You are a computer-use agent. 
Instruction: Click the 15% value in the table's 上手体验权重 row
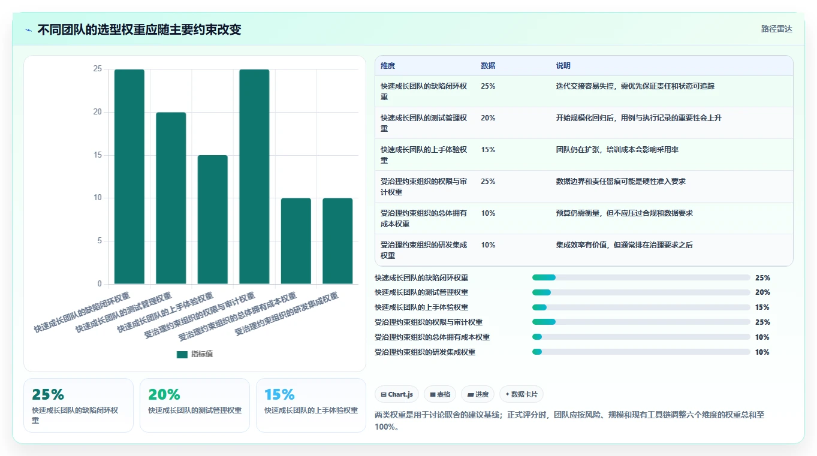pyautogui.click(x=488, y=150)
